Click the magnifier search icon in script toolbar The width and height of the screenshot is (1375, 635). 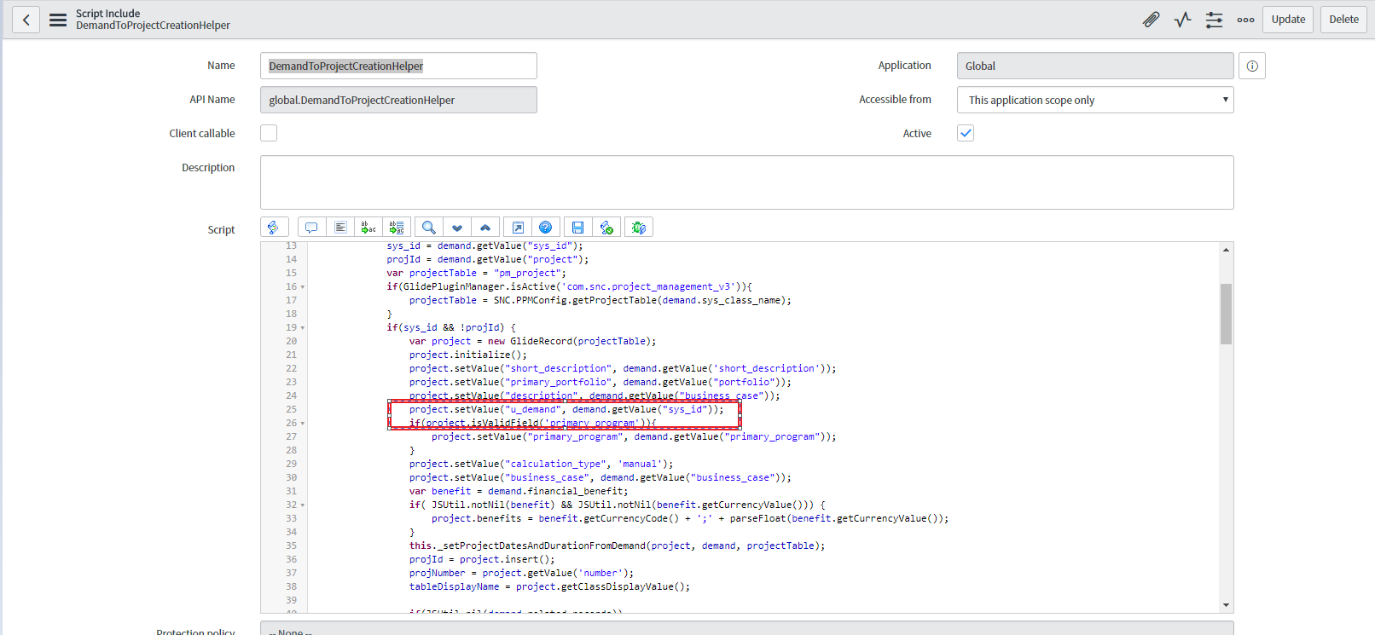429,228
